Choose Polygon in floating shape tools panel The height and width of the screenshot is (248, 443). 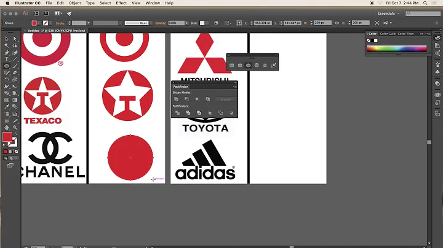click(x=257, y=66)
